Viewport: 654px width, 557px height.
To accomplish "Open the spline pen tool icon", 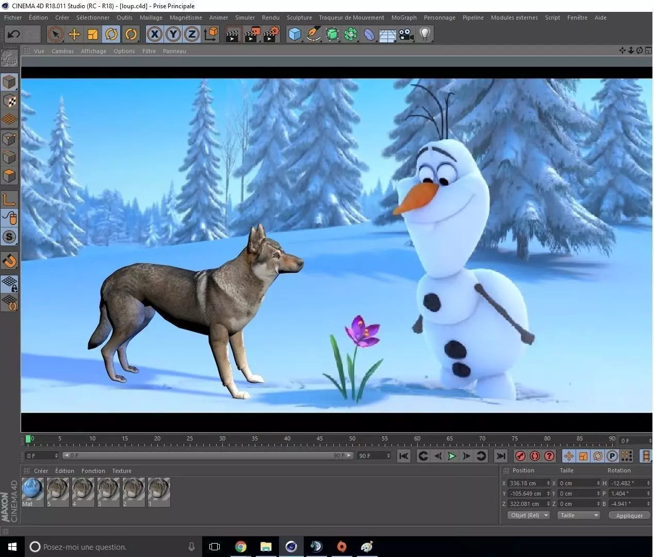I will [314, 35].
